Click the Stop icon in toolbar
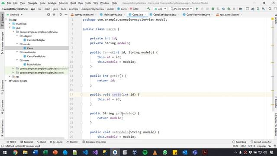Image resolution: width=277 pixels, height=156 pixels. pyautogui.click(x=234, y=9)
